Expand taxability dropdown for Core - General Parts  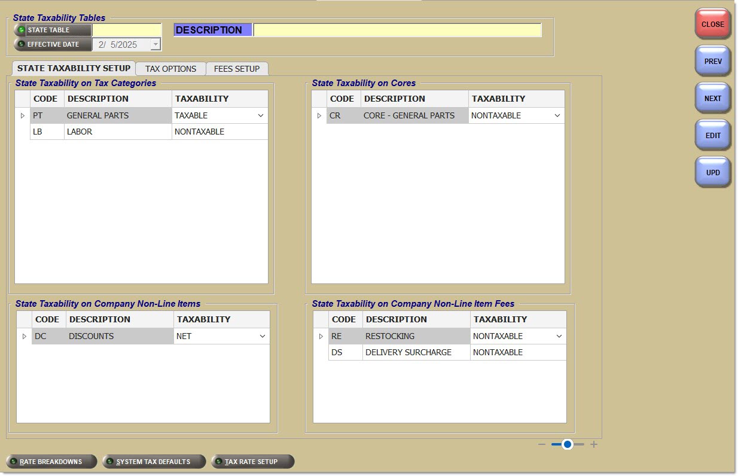point(557,115)
